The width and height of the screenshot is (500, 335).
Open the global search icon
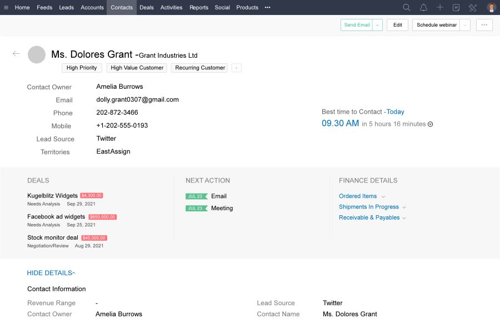(x=406, y=7)
